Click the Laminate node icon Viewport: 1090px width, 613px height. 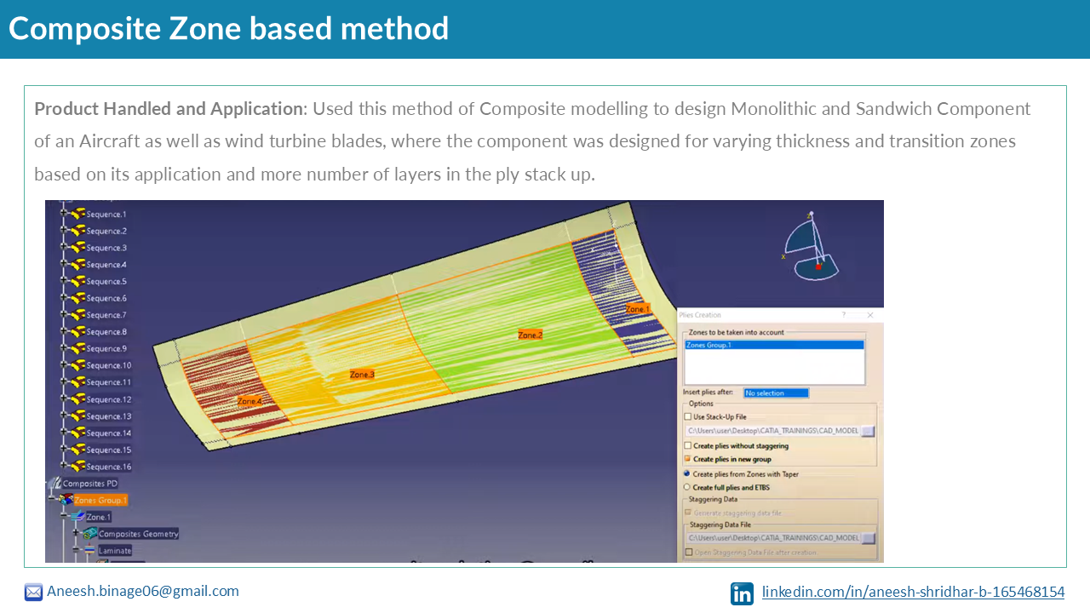pos(89,551)
